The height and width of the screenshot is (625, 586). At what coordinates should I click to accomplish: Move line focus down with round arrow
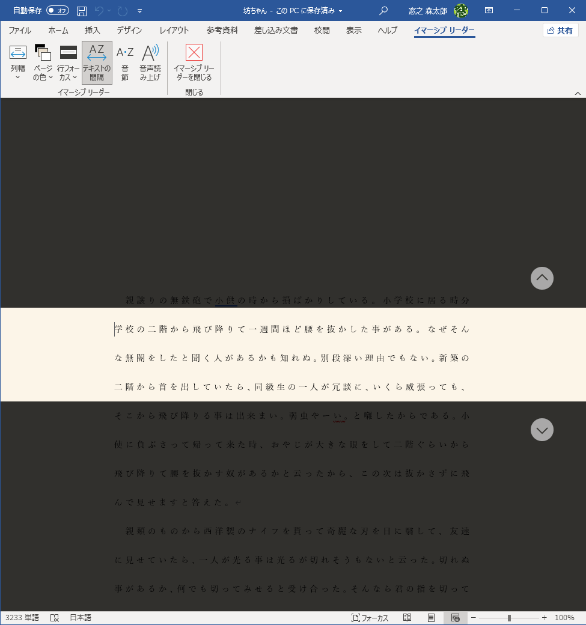coord(542,430)
